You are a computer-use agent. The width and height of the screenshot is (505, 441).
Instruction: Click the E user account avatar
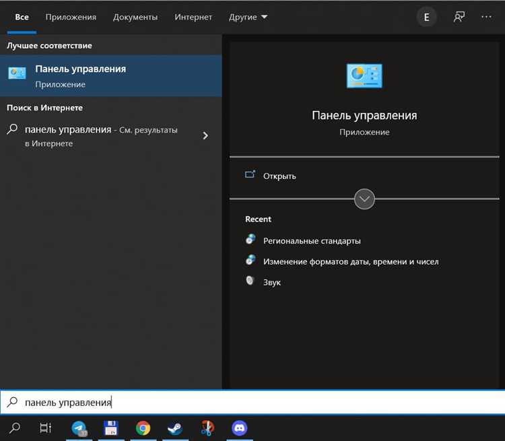[x=426, y=17]
